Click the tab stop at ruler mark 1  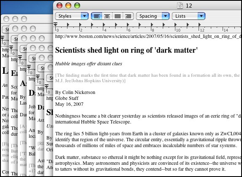pyautogui.click(x=68, y=24)
